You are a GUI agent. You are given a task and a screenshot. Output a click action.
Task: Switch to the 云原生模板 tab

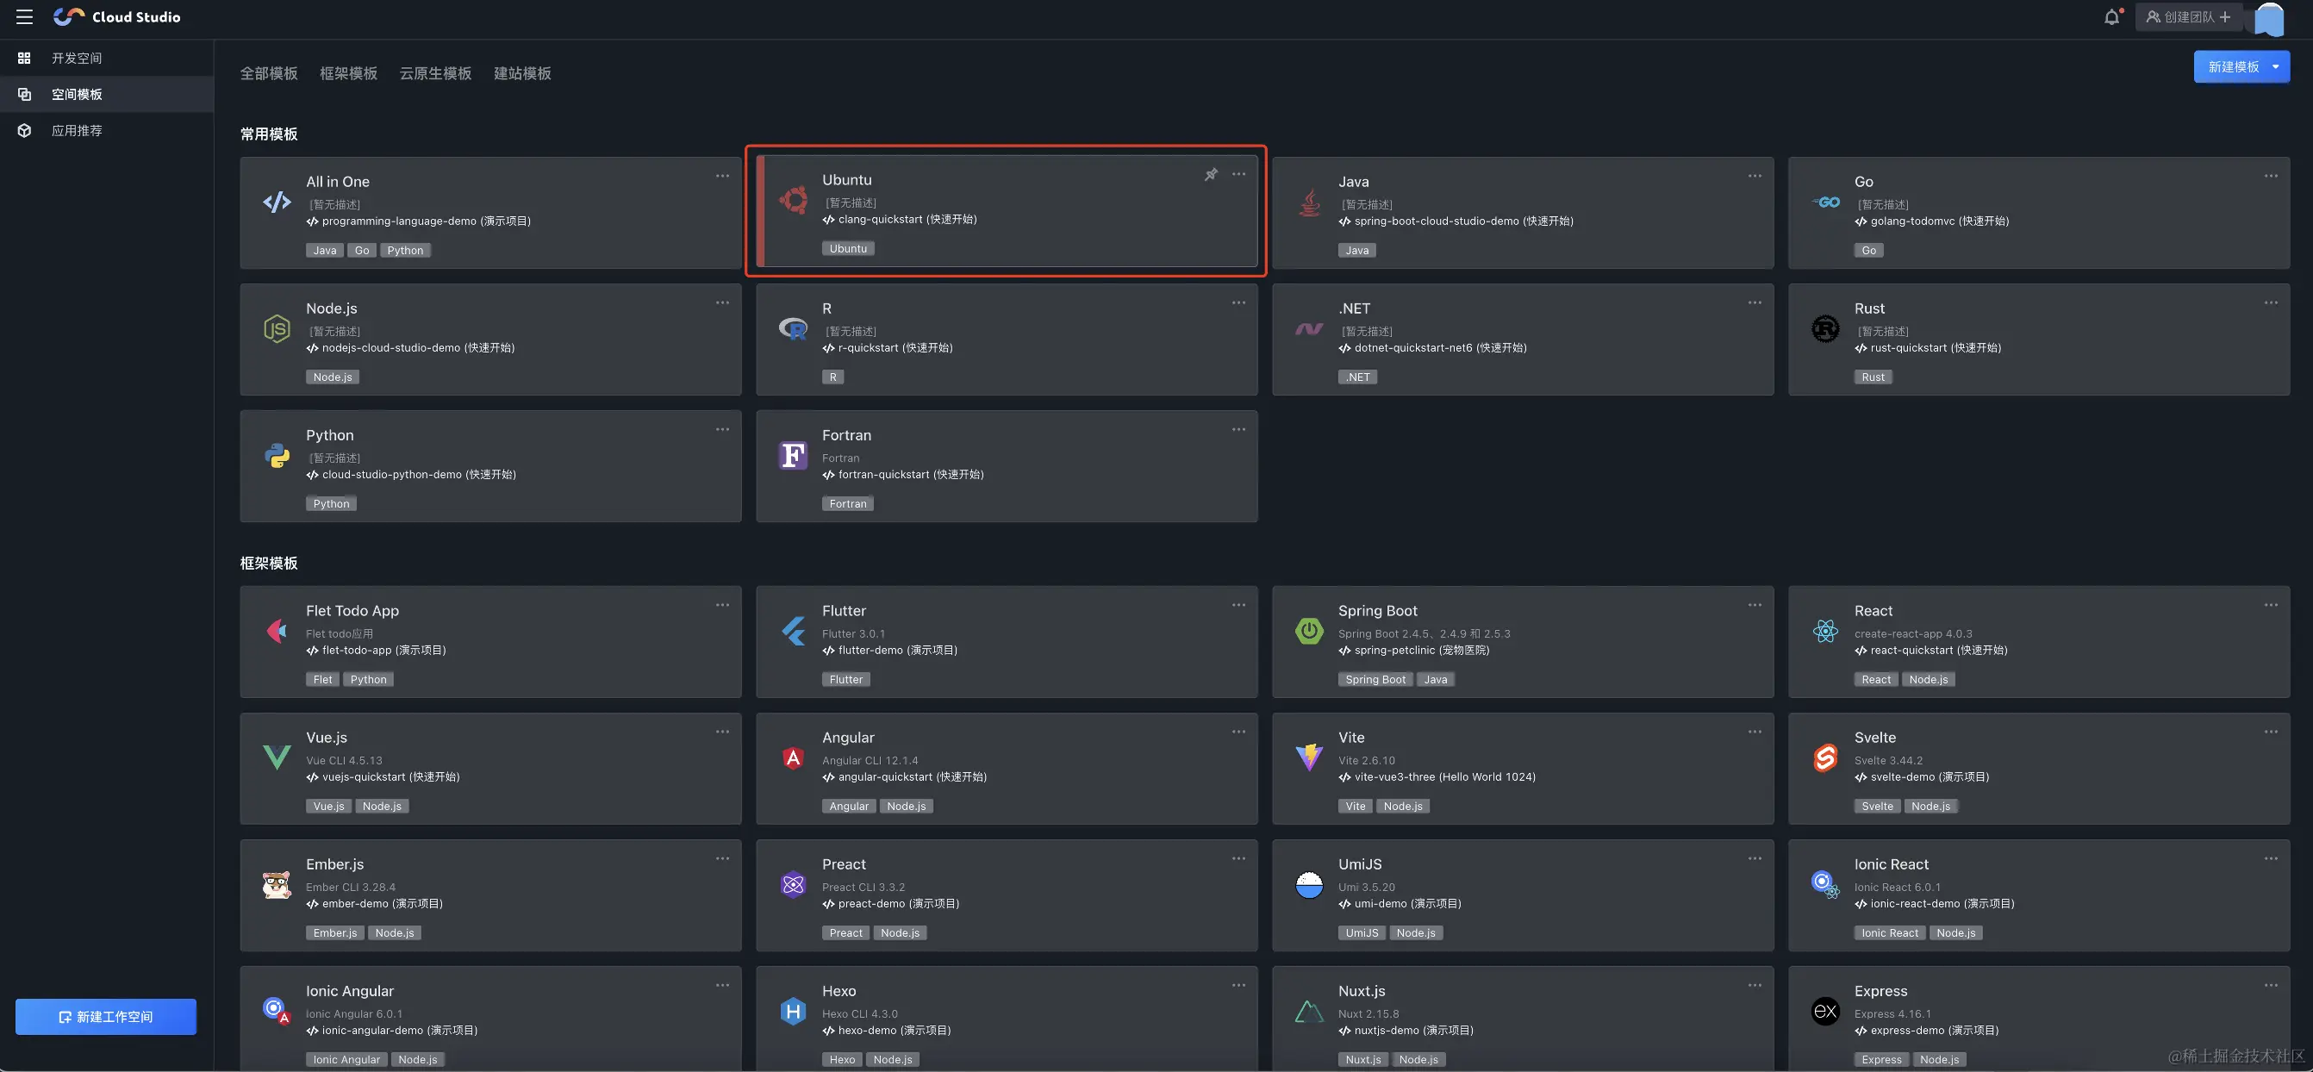pyautogui.click(x=434, y=73)
